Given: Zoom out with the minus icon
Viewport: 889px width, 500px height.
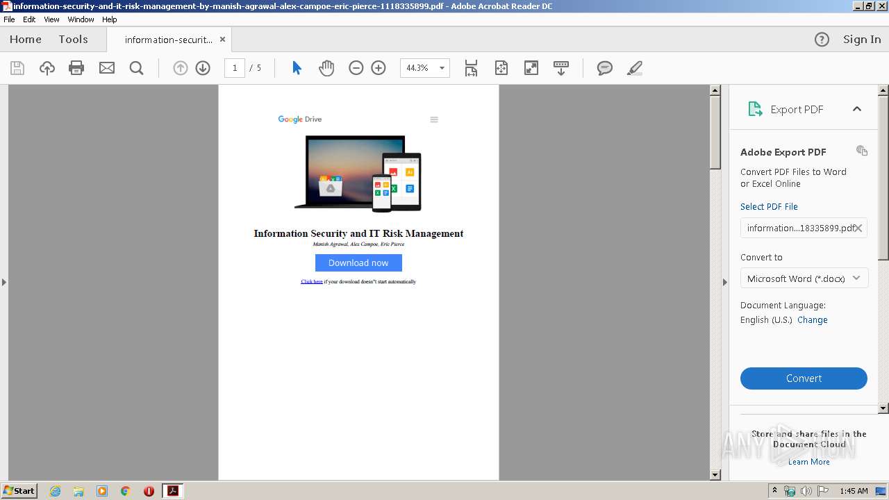Looking at the screenshot, I should 356,68.
